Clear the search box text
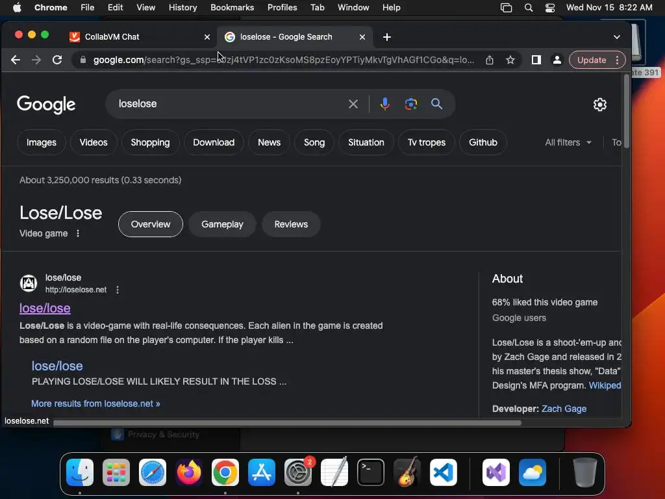This screenshot has width=665, height=499. pos(353,104)
